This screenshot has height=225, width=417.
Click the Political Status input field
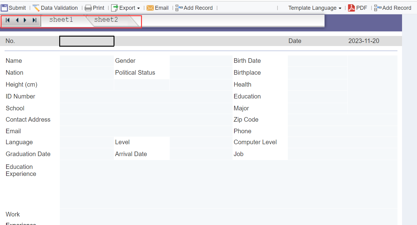tap(201, 73)
